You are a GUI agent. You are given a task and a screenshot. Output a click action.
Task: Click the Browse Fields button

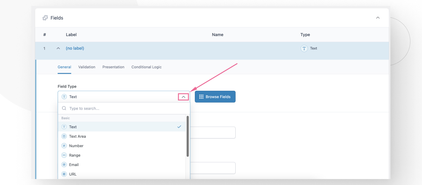click(215, 97)
